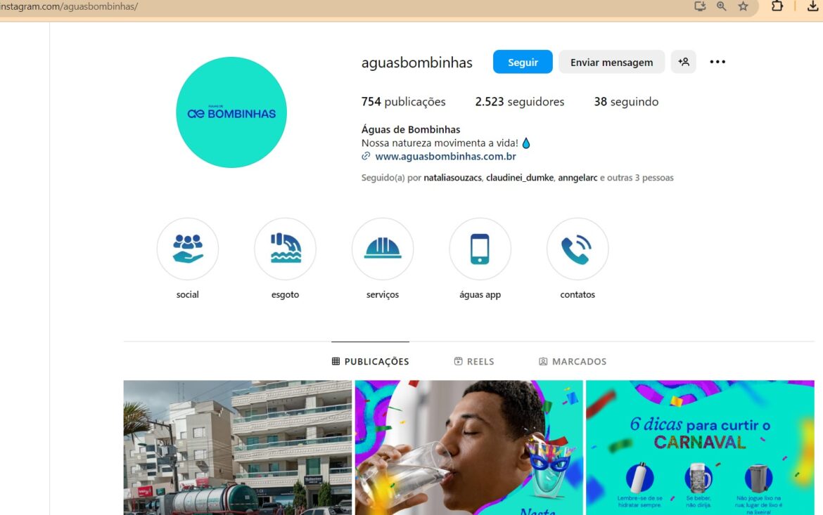
Task: Open the 6 dicas para curtir o Carnaval post
Action: (x=700, y=448)
